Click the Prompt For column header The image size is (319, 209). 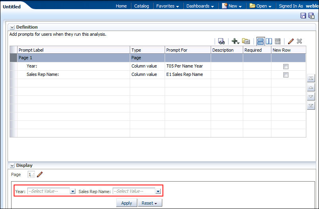point(188,50)
